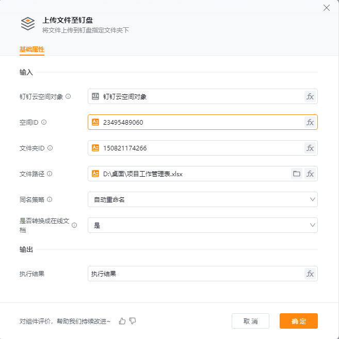
Task: Click the layered stack component icon
Action: 28,24
